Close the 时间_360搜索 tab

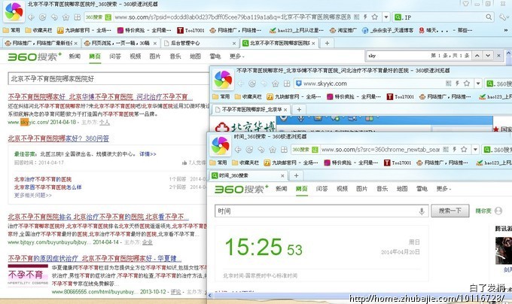coord(282,175)
